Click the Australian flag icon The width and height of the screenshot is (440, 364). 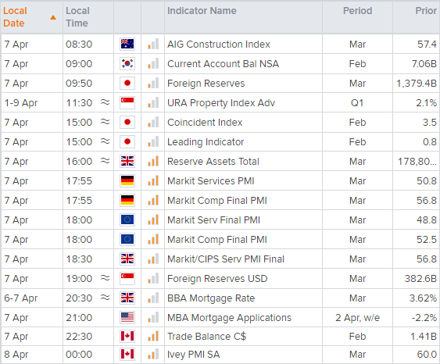tap(127, 44)
